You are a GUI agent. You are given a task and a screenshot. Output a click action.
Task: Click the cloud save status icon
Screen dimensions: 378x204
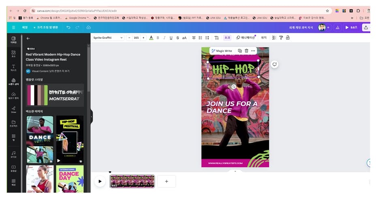[88, 27]
